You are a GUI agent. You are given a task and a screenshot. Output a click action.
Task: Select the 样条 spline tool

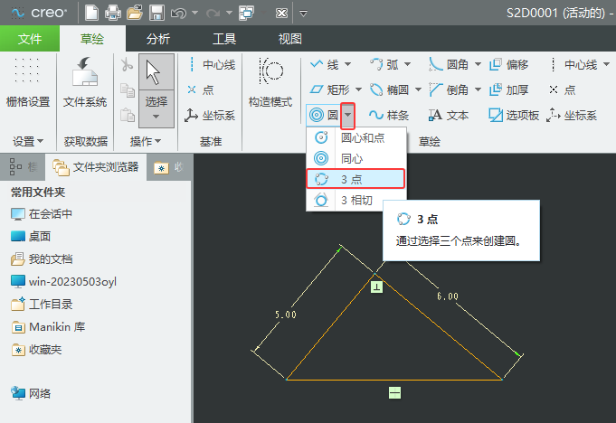coord(389,116)
